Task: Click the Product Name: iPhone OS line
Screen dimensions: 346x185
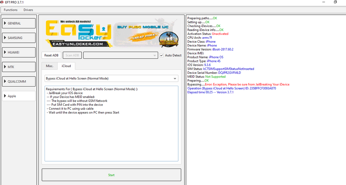Action: tap(205, 57)
